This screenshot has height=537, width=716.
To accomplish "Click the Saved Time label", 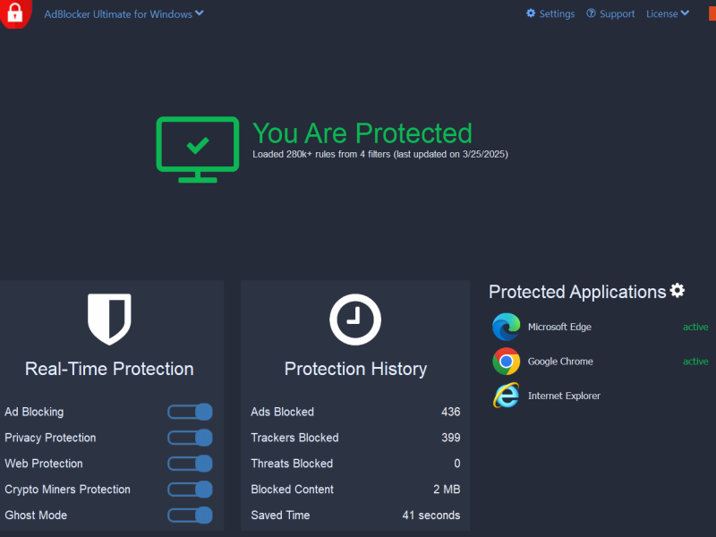I will click(280, 516).
